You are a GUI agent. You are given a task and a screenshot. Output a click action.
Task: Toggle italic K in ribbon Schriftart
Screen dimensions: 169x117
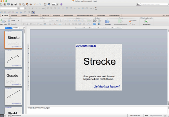coord(27,24)
